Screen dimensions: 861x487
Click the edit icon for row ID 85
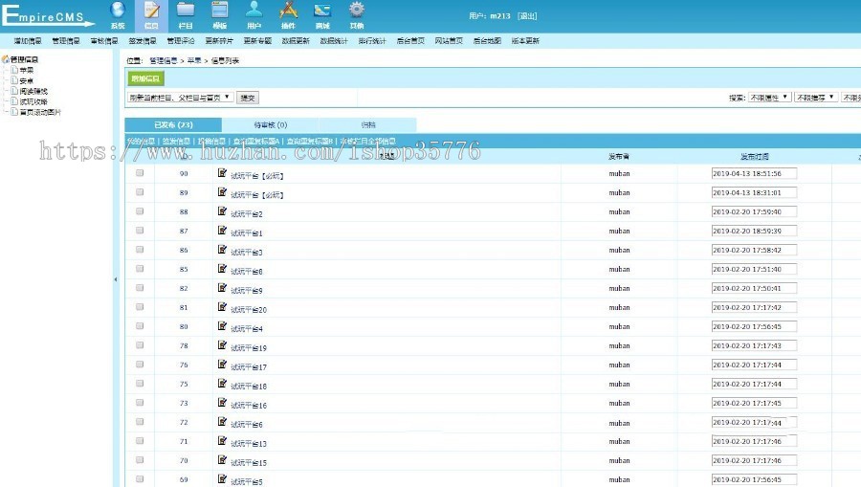[x=222, y=269]
